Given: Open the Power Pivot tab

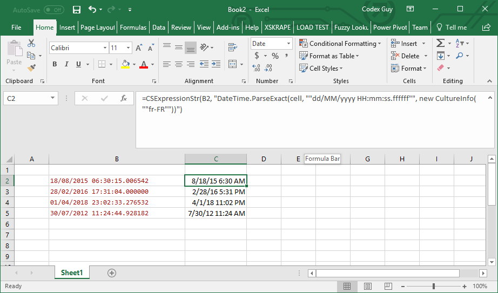Looking at the screenshot, I should pos(389,28).
